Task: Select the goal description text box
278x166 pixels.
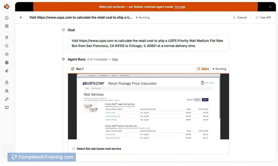Action: pos(148,43)
